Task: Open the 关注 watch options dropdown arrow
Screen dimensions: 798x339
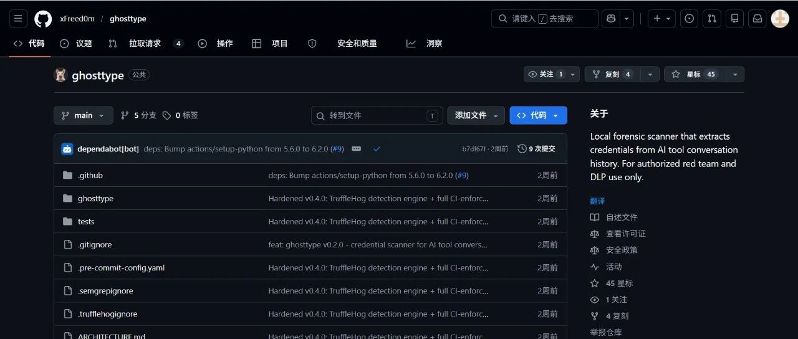Action: pyautogui.click(x=574, y=74)
